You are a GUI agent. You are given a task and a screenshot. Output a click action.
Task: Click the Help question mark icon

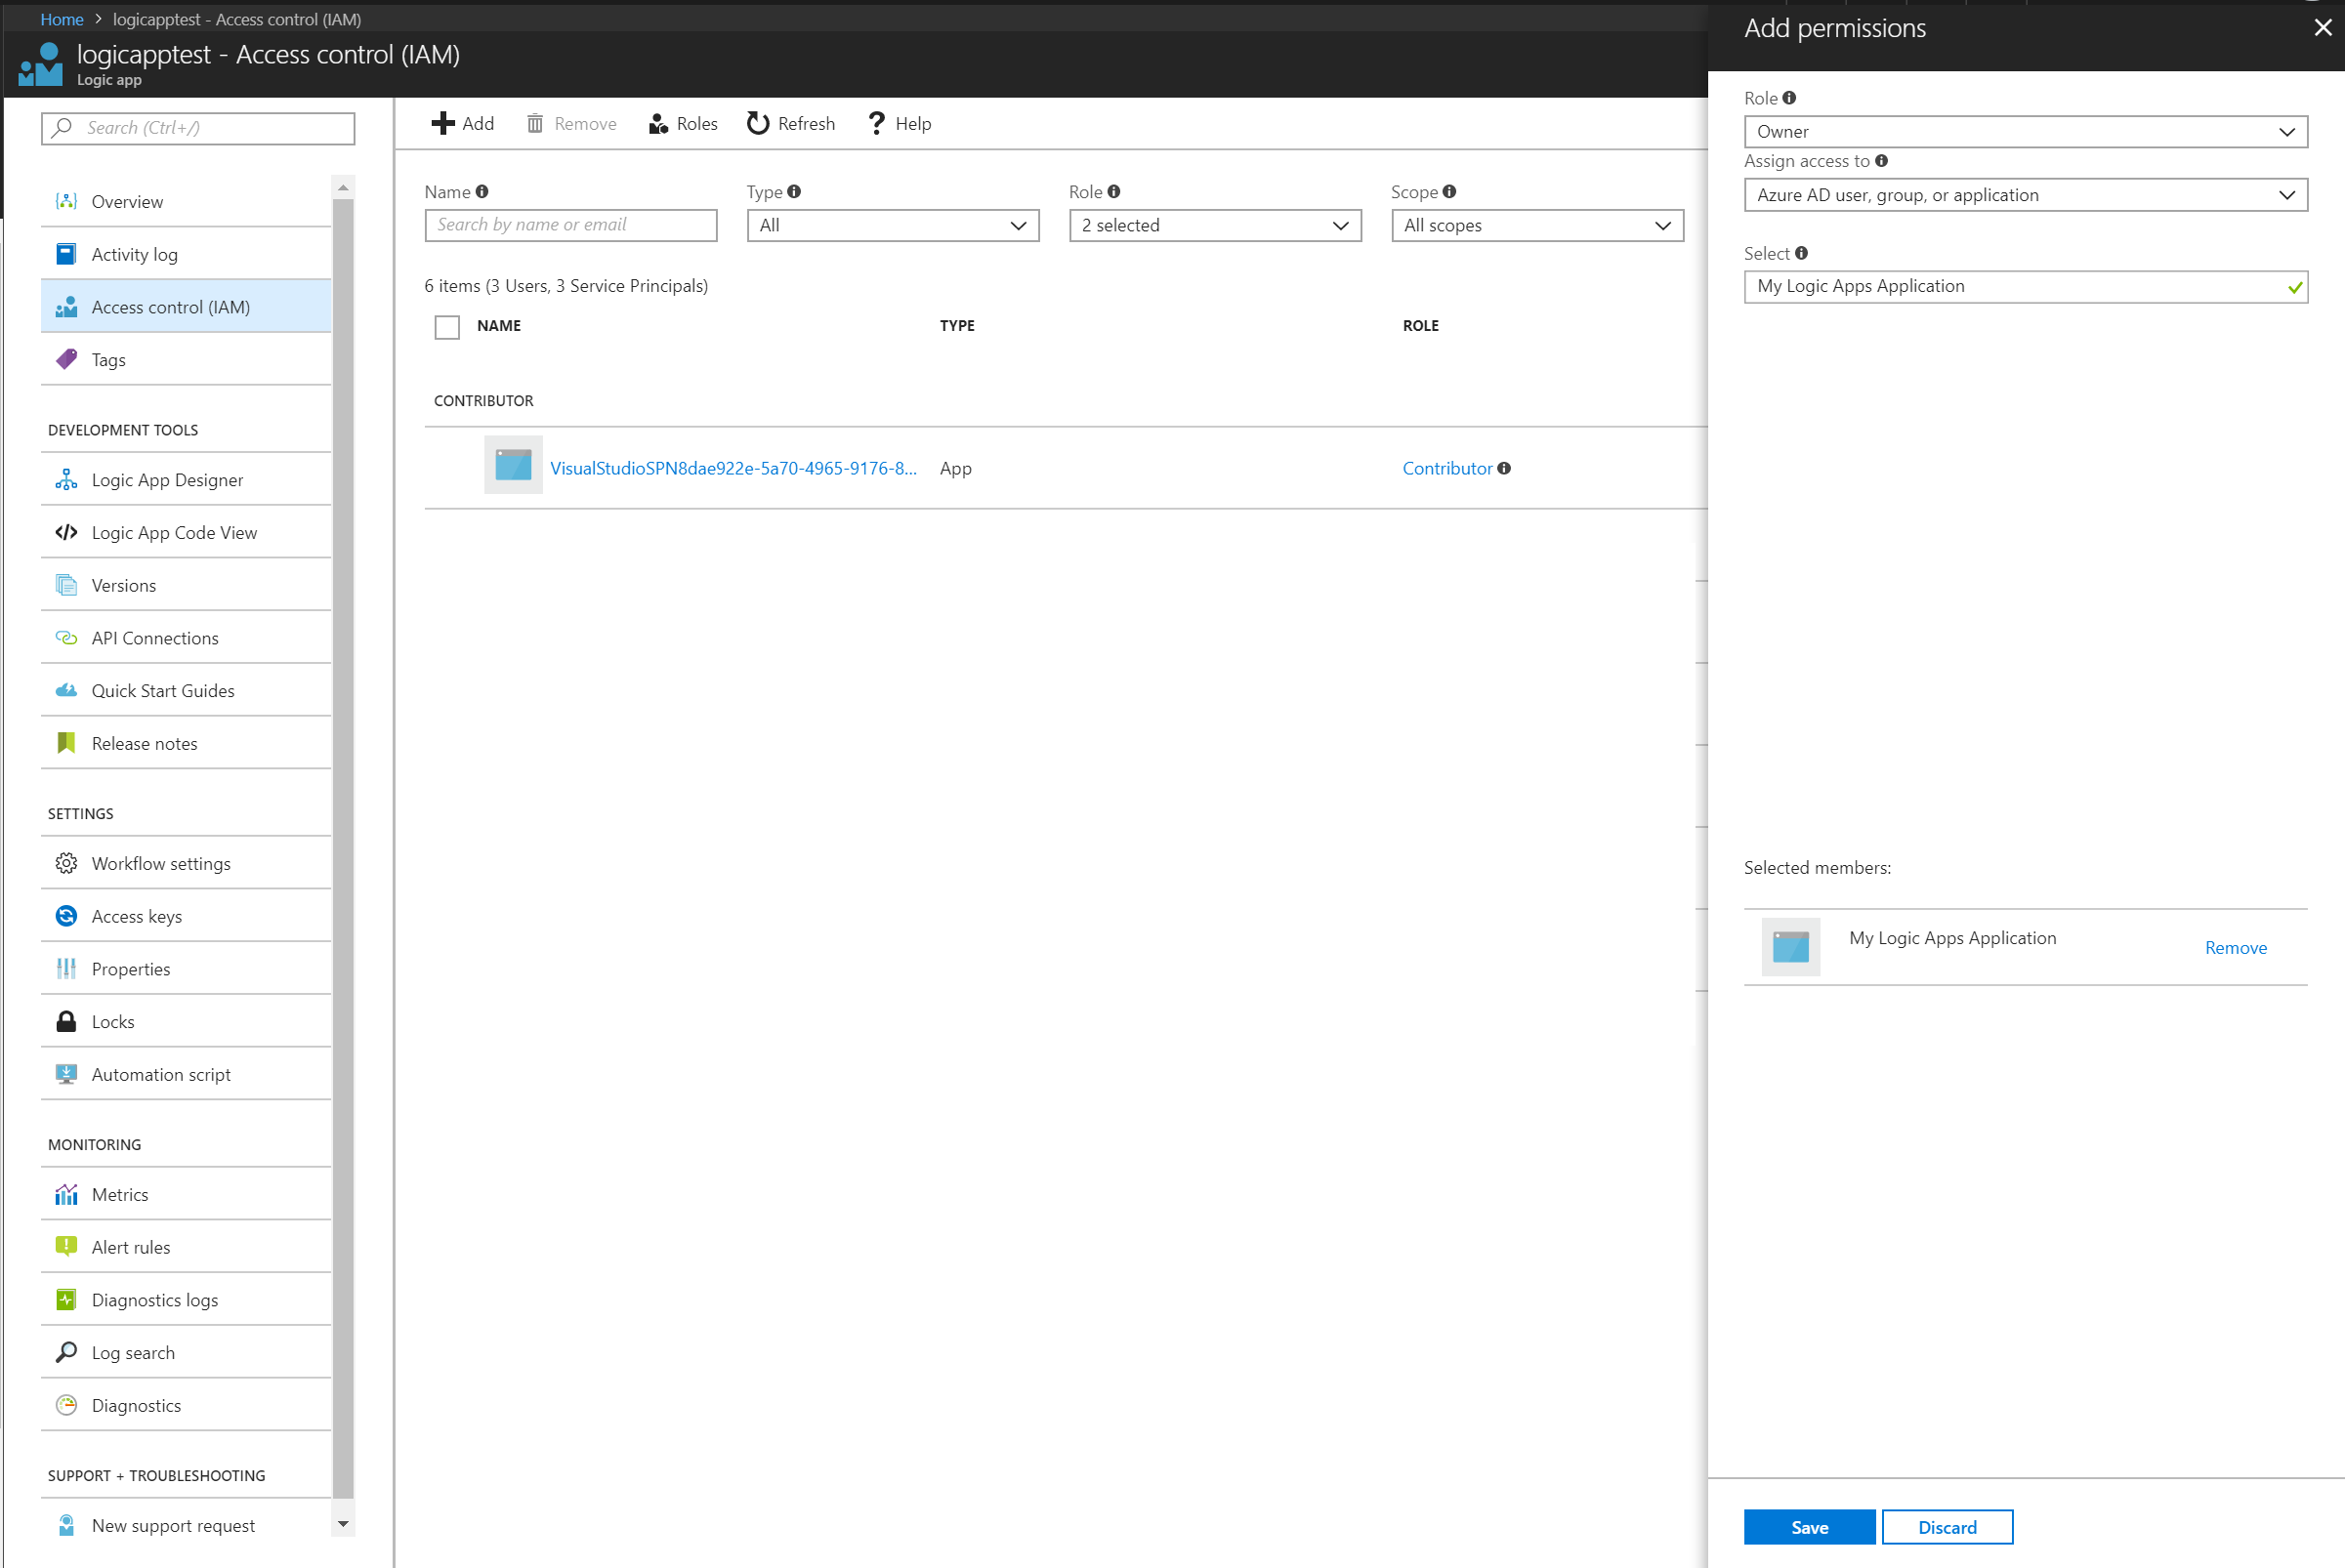[x=876, y=123]
